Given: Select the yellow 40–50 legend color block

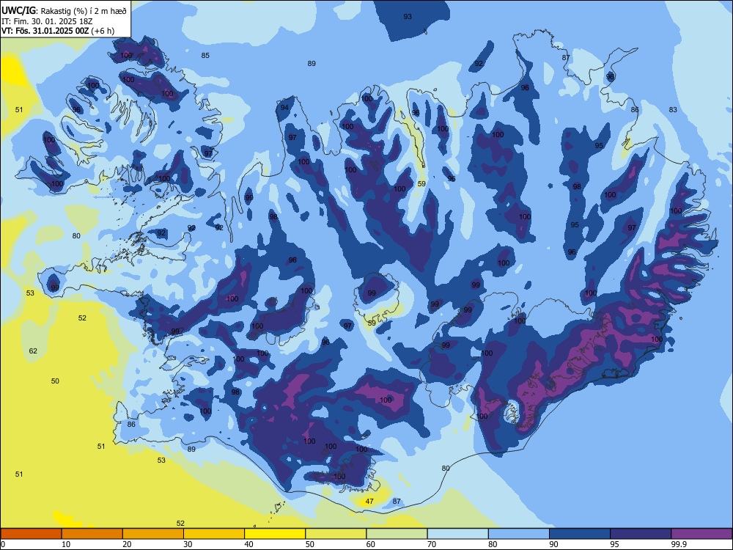Looking at the screenshot, I should pyautogui.click(x=275, y=534).
